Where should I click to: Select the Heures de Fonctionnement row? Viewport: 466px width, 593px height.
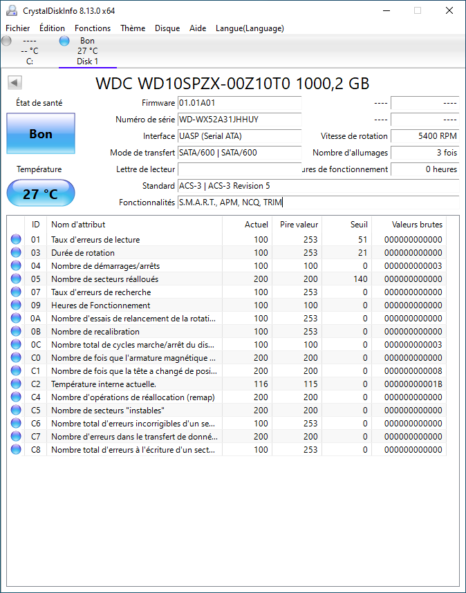tap(227, 305)
